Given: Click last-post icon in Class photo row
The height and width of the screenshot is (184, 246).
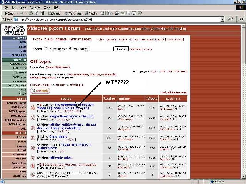Looking at the screenshot, I should click(176, 139).
